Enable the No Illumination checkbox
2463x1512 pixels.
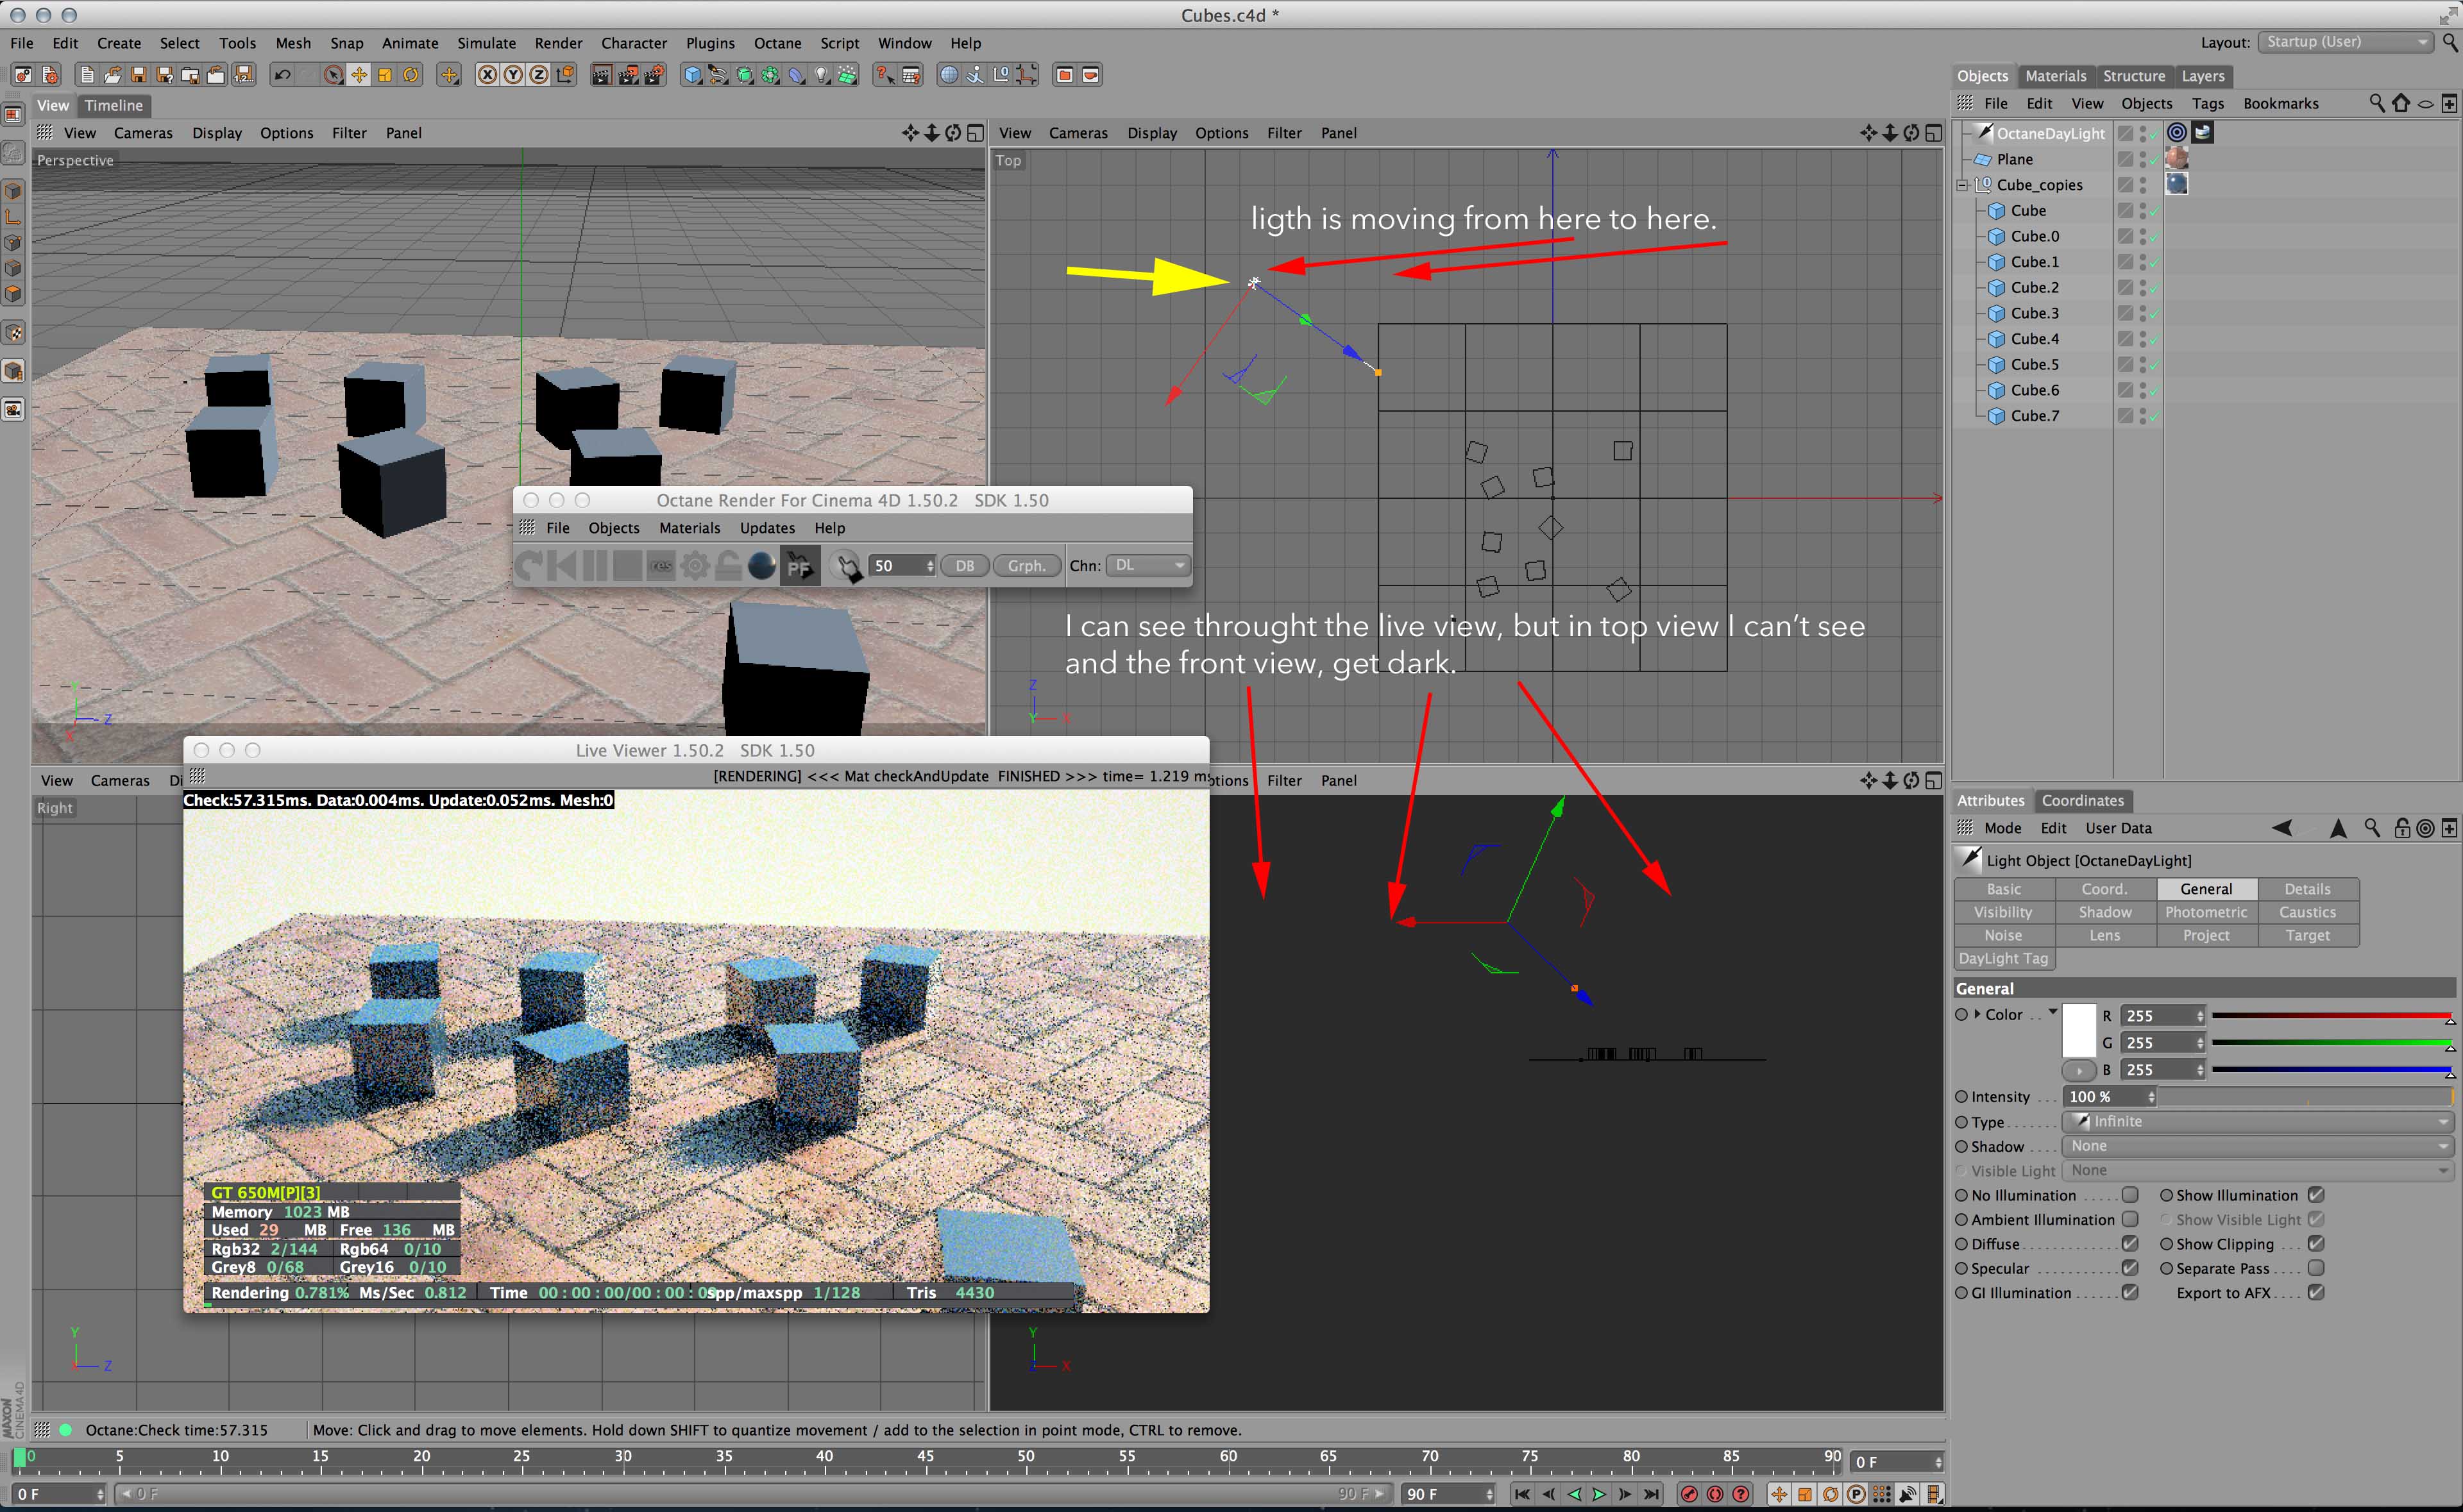coord(2131,1195)
